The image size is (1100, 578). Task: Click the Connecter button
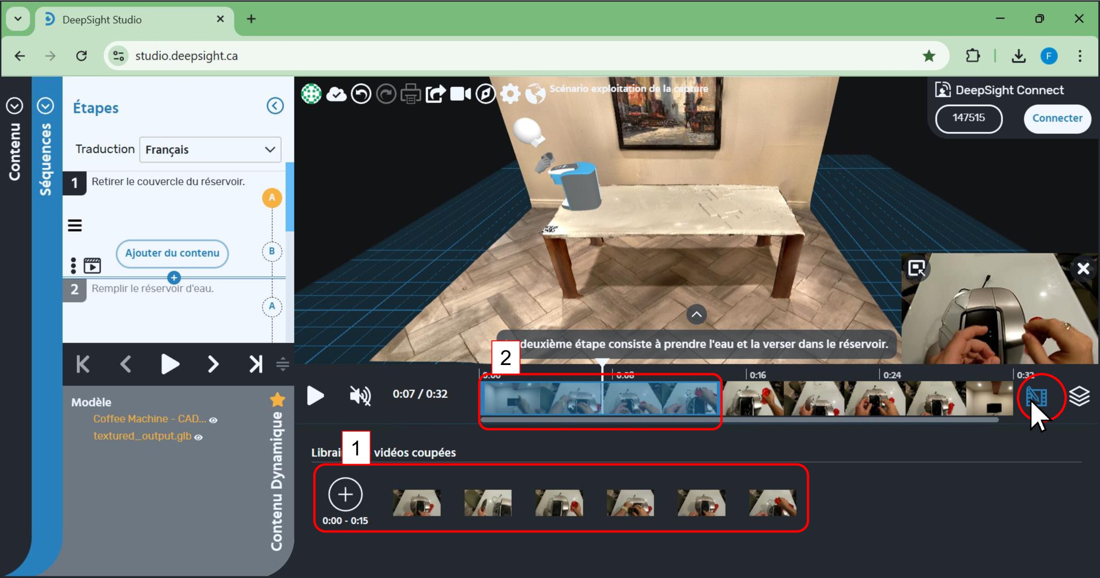1057,118
